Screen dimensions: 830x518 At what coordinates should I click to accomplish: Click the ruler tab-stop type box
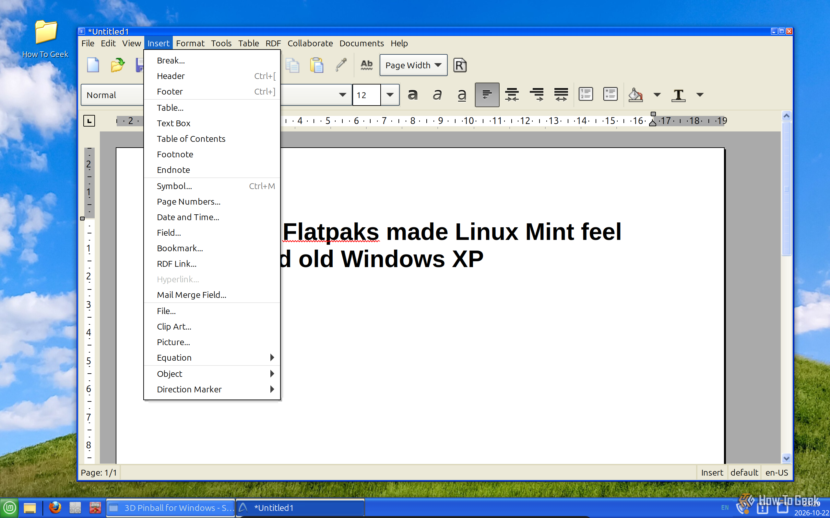(89, 120)
